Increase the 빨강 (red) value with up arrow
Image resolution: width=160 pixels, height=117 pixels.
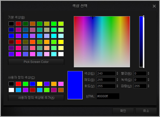[149, 72]
